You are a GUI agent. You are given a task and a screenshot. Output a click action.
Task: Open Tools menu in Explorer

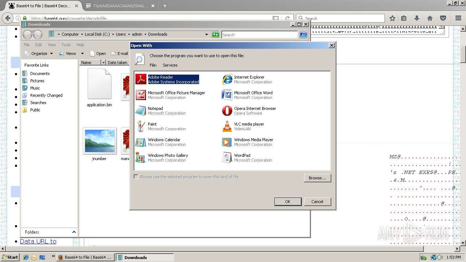click(x=66, y=45)
